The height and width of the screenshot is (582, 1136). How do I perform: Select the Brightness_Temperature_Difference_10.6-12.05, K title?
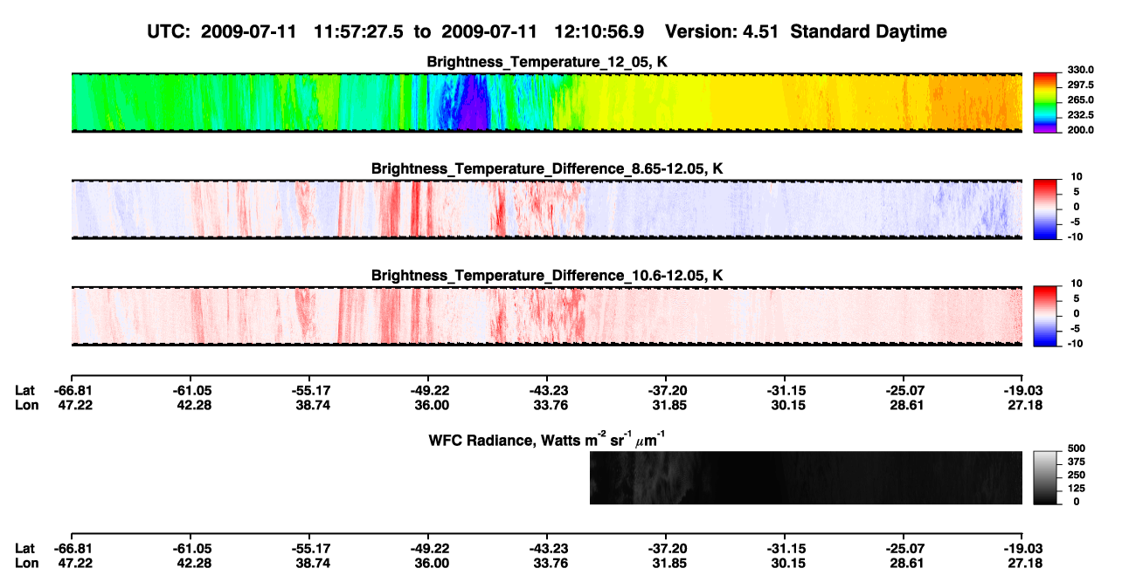click(547, 276)
